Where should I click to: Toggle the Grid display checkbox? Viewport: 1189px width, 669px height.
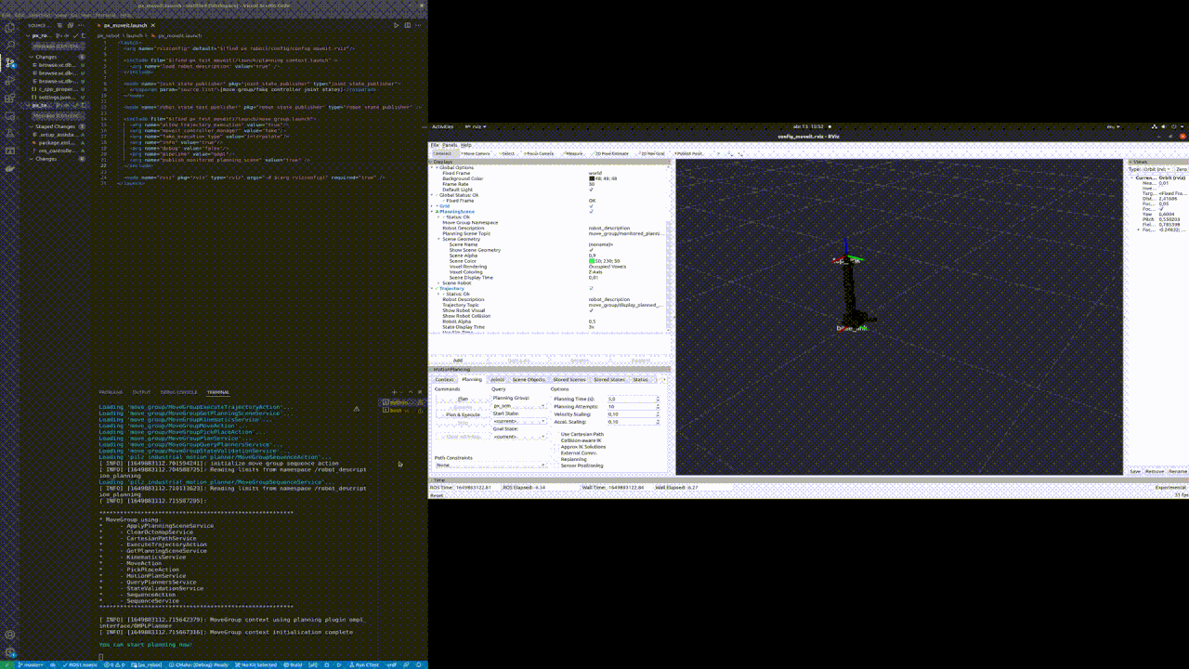tap(591, 206)
